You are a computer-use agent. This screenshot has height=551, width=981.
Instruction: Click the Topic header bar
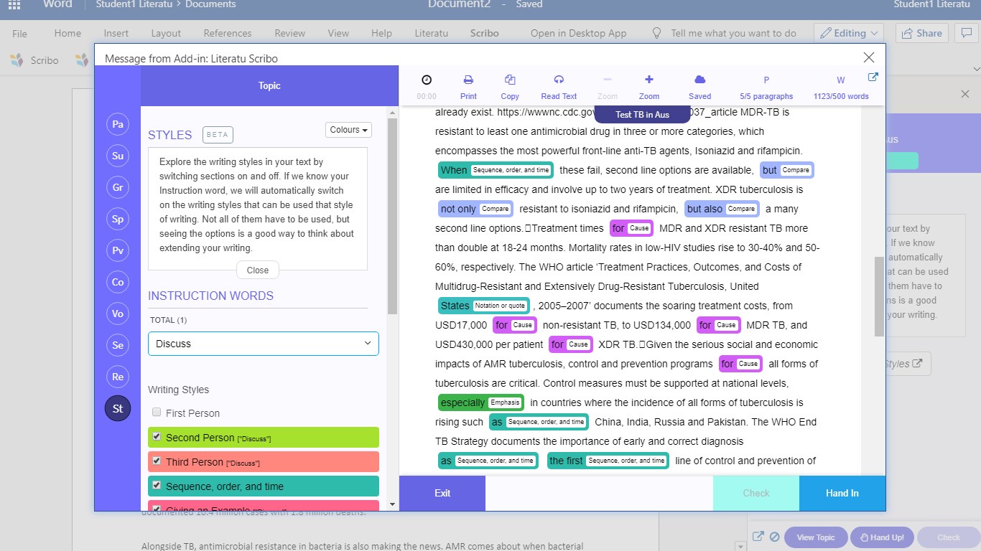click(x=269, y=85)
